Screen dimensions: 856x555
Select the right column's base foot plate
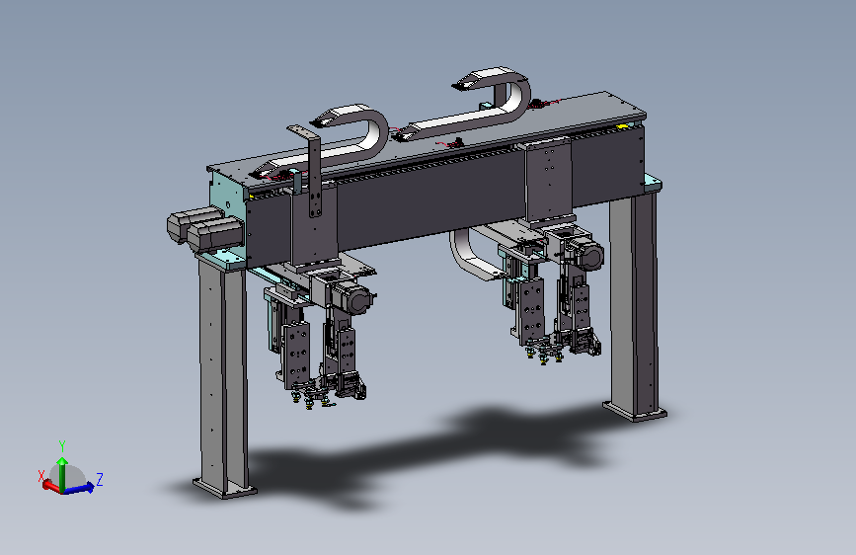pyautogui.click(x=635, y=412)
